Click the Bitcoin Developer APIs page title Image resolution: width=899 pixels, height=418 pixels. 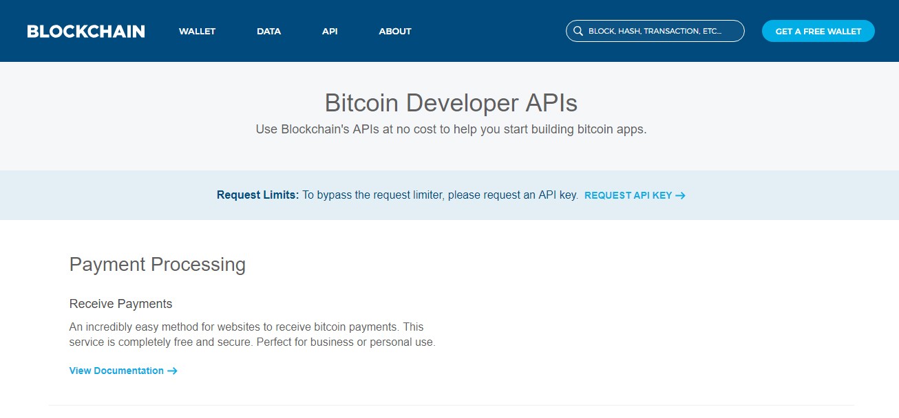click(451, 103)
